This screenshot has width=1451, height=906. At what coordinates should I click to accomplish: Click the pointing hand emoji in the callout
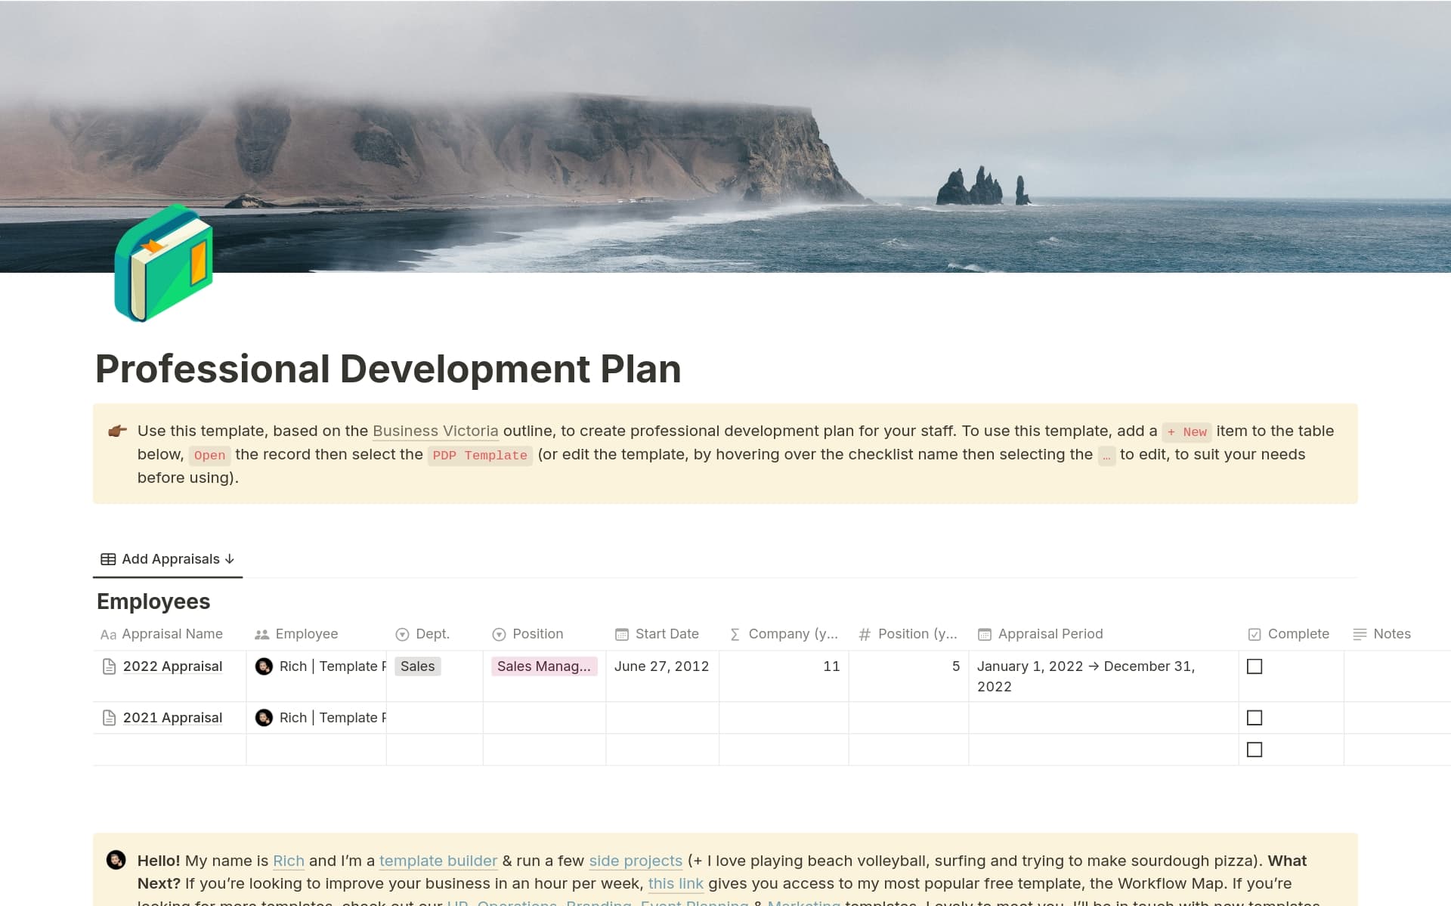click(117, 431)
